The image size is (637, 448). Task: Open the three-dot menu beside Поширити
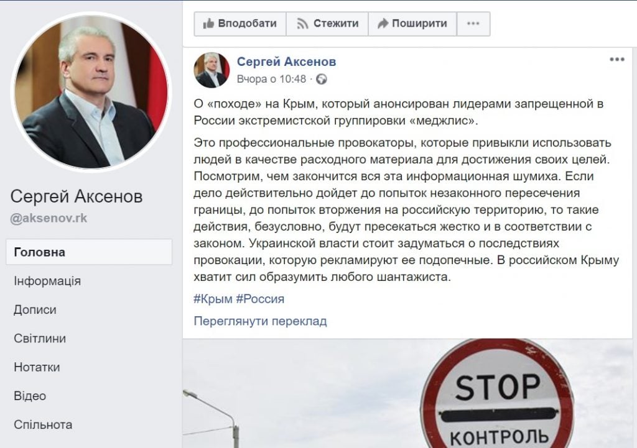tap(473, 24)
